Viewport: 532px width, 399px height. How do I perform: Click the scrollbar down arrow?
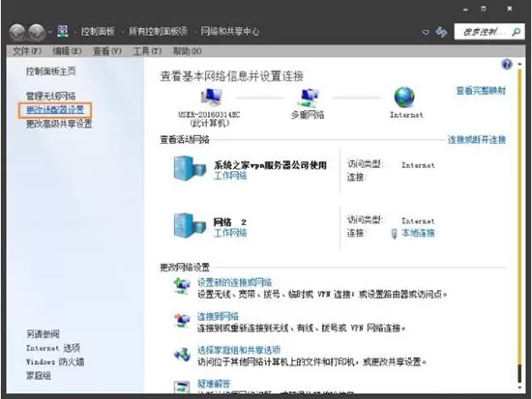519,387
